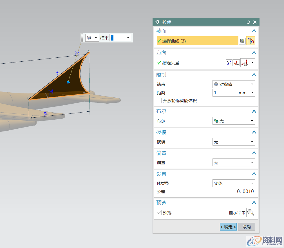Enable 开放轮廓智能体积 checkbox
This screenshot has width=284, height=248.
pos(159,100)
